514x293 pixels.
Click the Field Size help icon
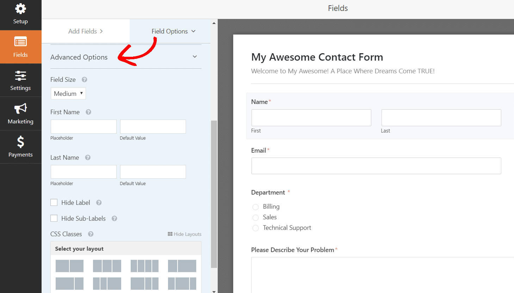point(84,80)
